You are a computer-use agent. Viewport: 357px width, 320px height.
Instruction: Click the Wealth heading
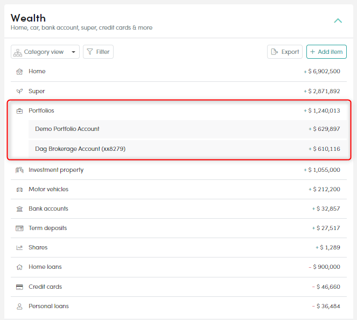(28, 18)
